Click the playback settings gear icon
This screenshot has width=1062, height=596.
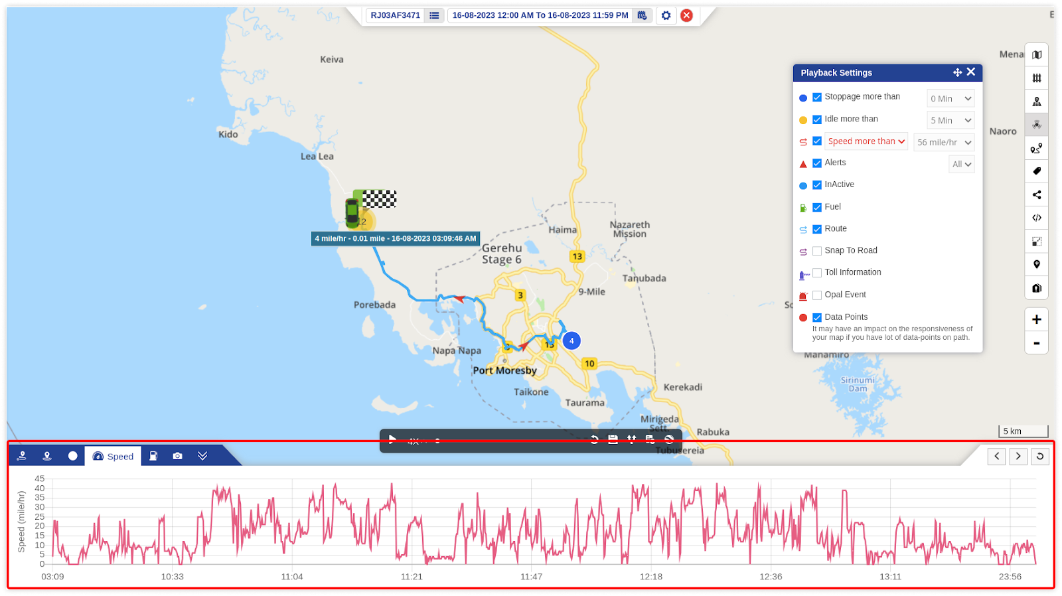(666, 15)
